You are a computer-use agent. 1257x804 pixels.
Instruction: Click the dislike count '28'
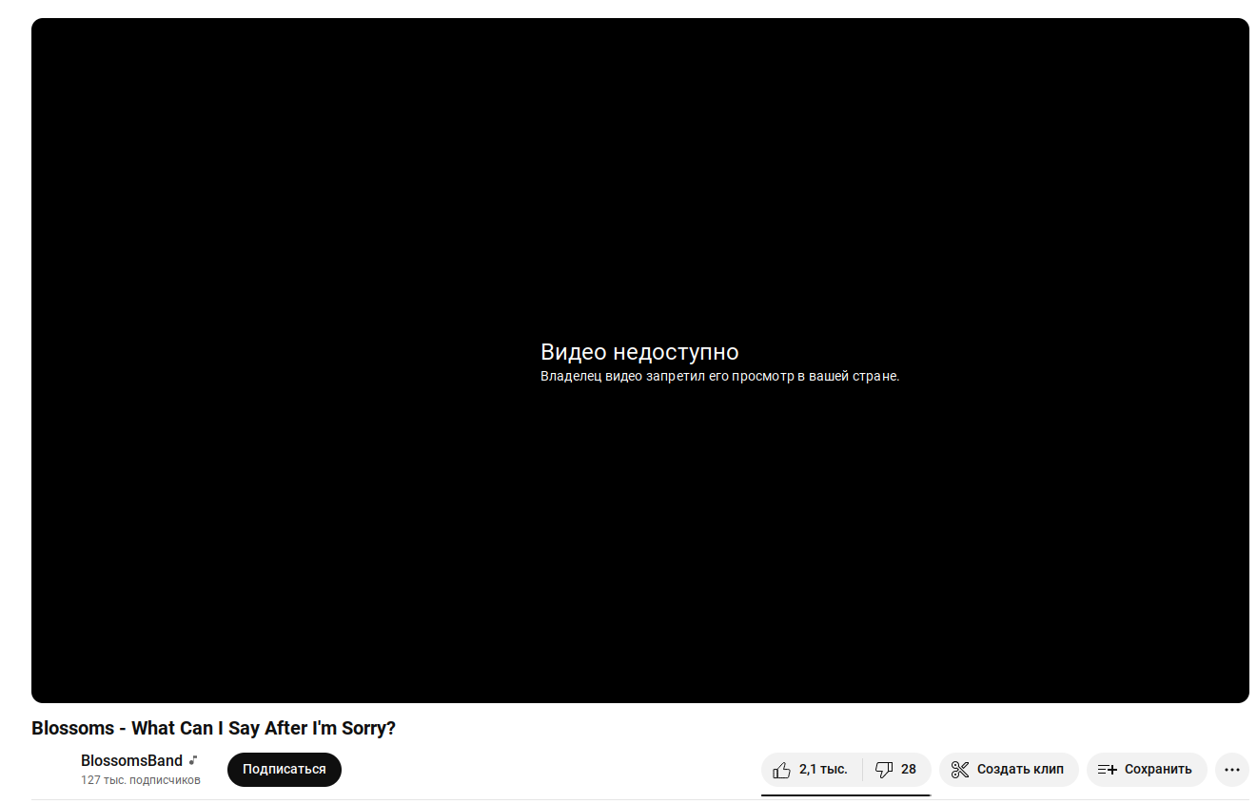909,770
